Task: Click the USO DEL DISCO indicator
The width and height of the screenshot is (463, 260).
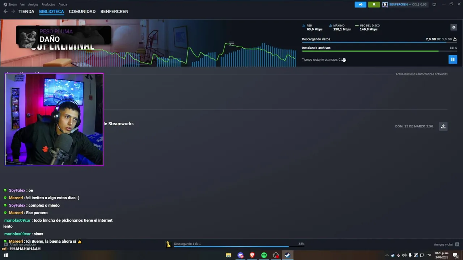Action: pos(368,27)
